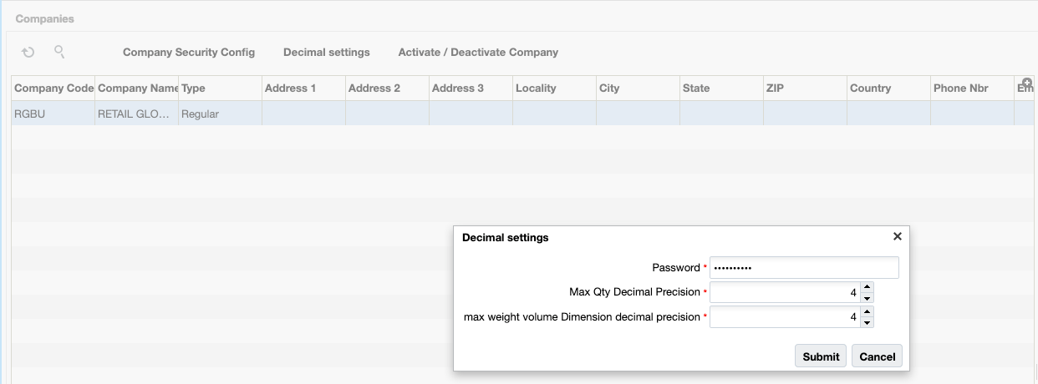Image resolution: width=1038 pixels, height=384 pixels.
Task: Click the refresh icon in the toolbar
Action: (28, 53)
